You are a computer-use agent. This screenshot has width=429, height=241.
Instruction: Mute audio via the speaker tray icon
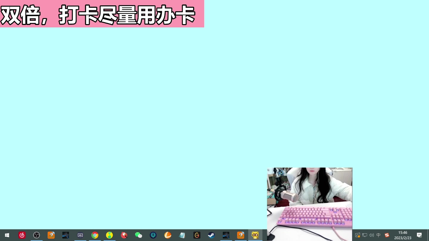click(x=372, y=235)
